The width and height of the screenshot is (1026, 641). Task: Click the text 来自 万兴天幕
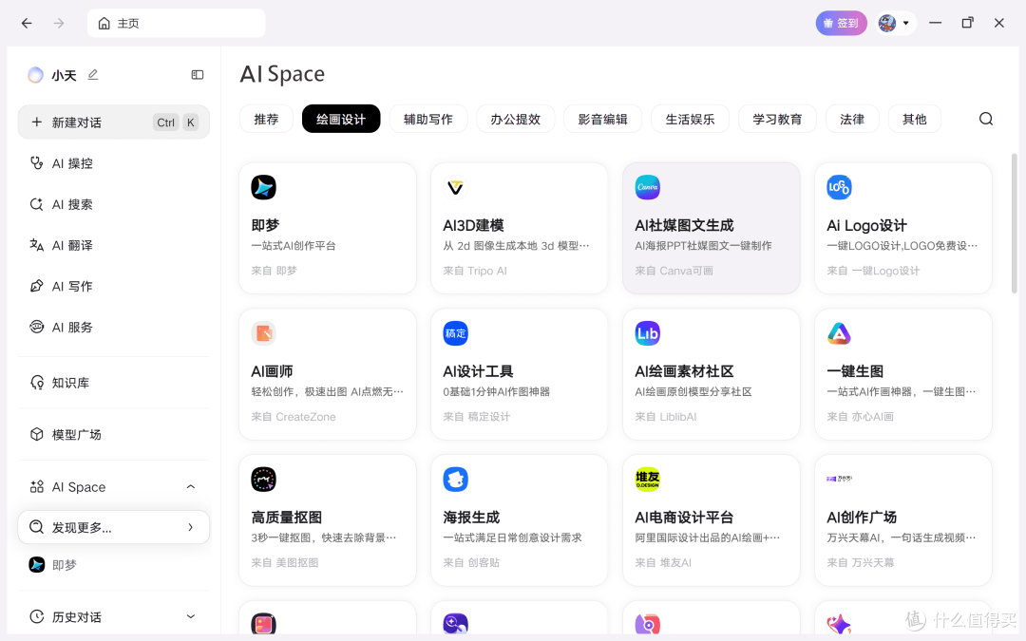pyautogui.click(x=861, y=562)
